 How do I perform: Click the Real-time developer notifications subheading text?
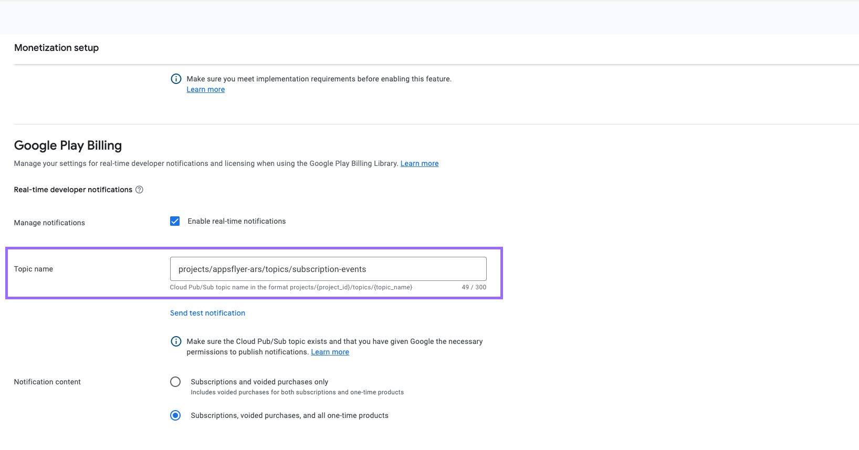[73, 190]
